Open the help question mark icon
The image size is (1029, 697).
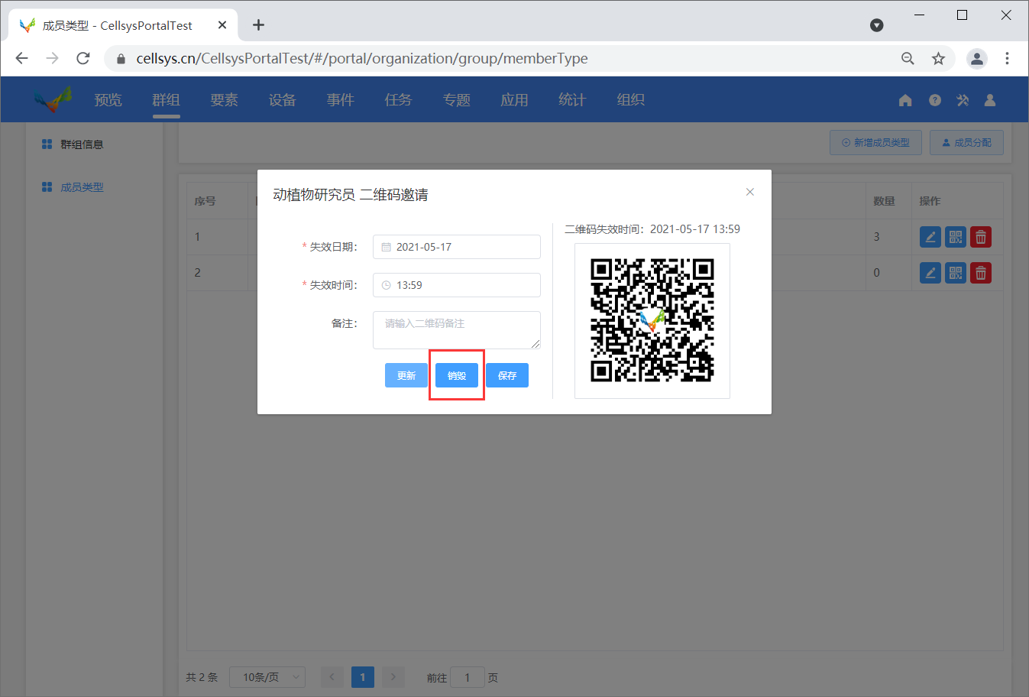[x=935, y=100]
